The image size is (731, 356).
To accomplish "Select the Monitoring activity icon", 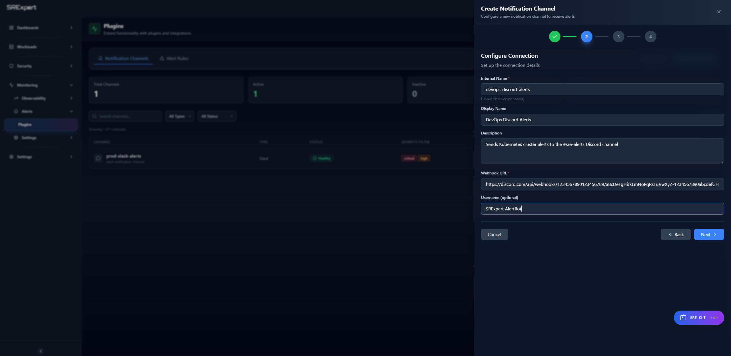I will (x=11, y=85).
